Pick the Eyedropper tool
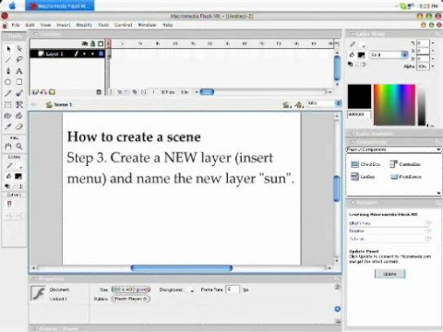The width and height of the screenshot is (443, 332). (x=8, y=126)
